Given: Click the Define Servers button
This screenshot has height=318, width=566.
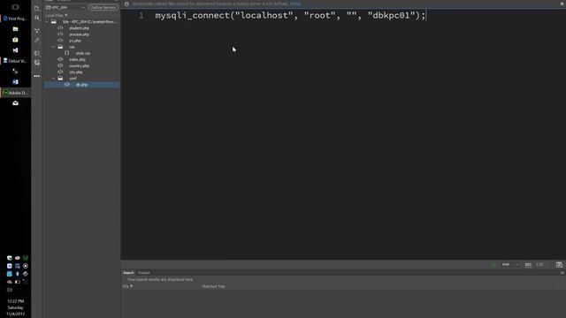Looking at the screenshot, I should click(103, 8).
